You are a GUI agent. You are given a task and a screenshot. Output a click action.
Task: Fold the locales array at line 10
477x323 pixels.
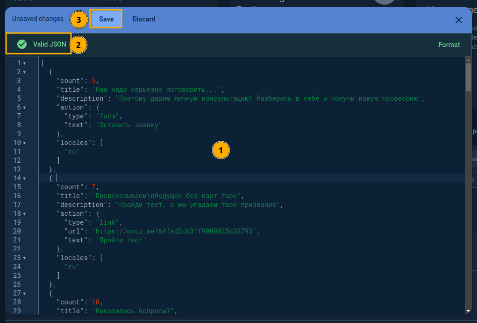point(24,143)
